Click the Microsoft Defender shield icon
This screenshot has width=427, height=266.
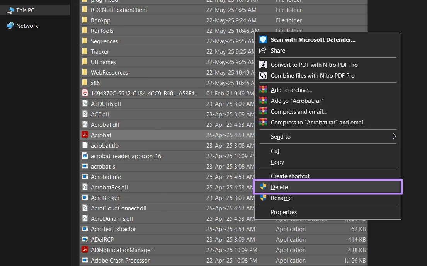pos(263,39)
